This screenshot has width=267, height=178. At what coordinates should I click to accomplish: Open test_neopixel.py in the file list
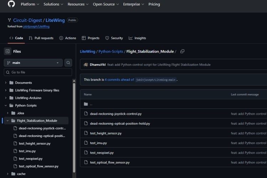[102, 153]
